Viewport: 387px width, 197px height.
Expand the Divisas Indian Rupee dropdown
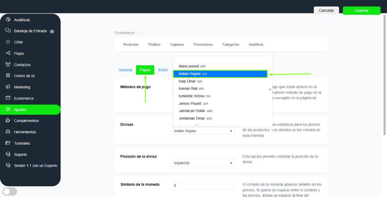click(x=204, y=131)
